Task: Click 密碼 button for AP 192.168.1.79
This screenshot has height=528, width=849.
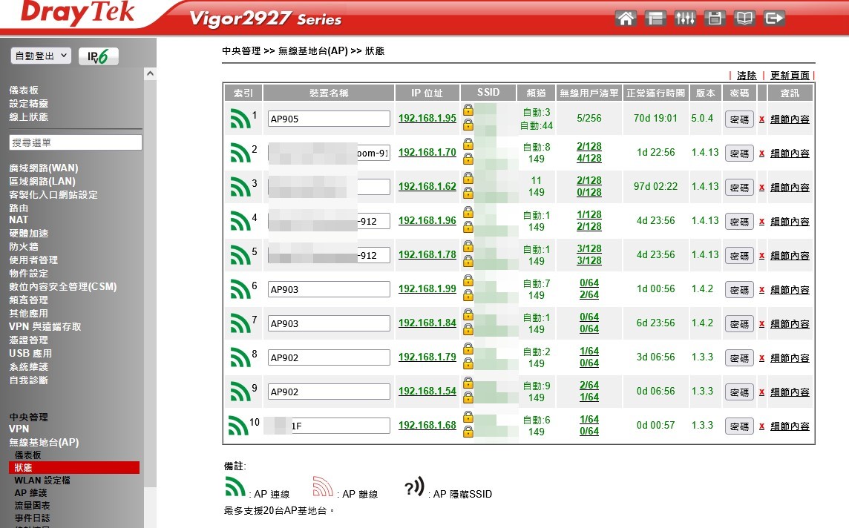Action: click(x=738, y=358)
